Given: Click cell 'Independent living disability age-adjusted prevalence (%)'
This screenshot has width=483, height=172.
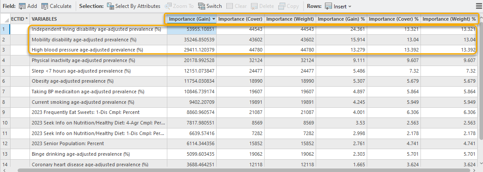Looking at the screenshot, I should [x=98, y=29].
